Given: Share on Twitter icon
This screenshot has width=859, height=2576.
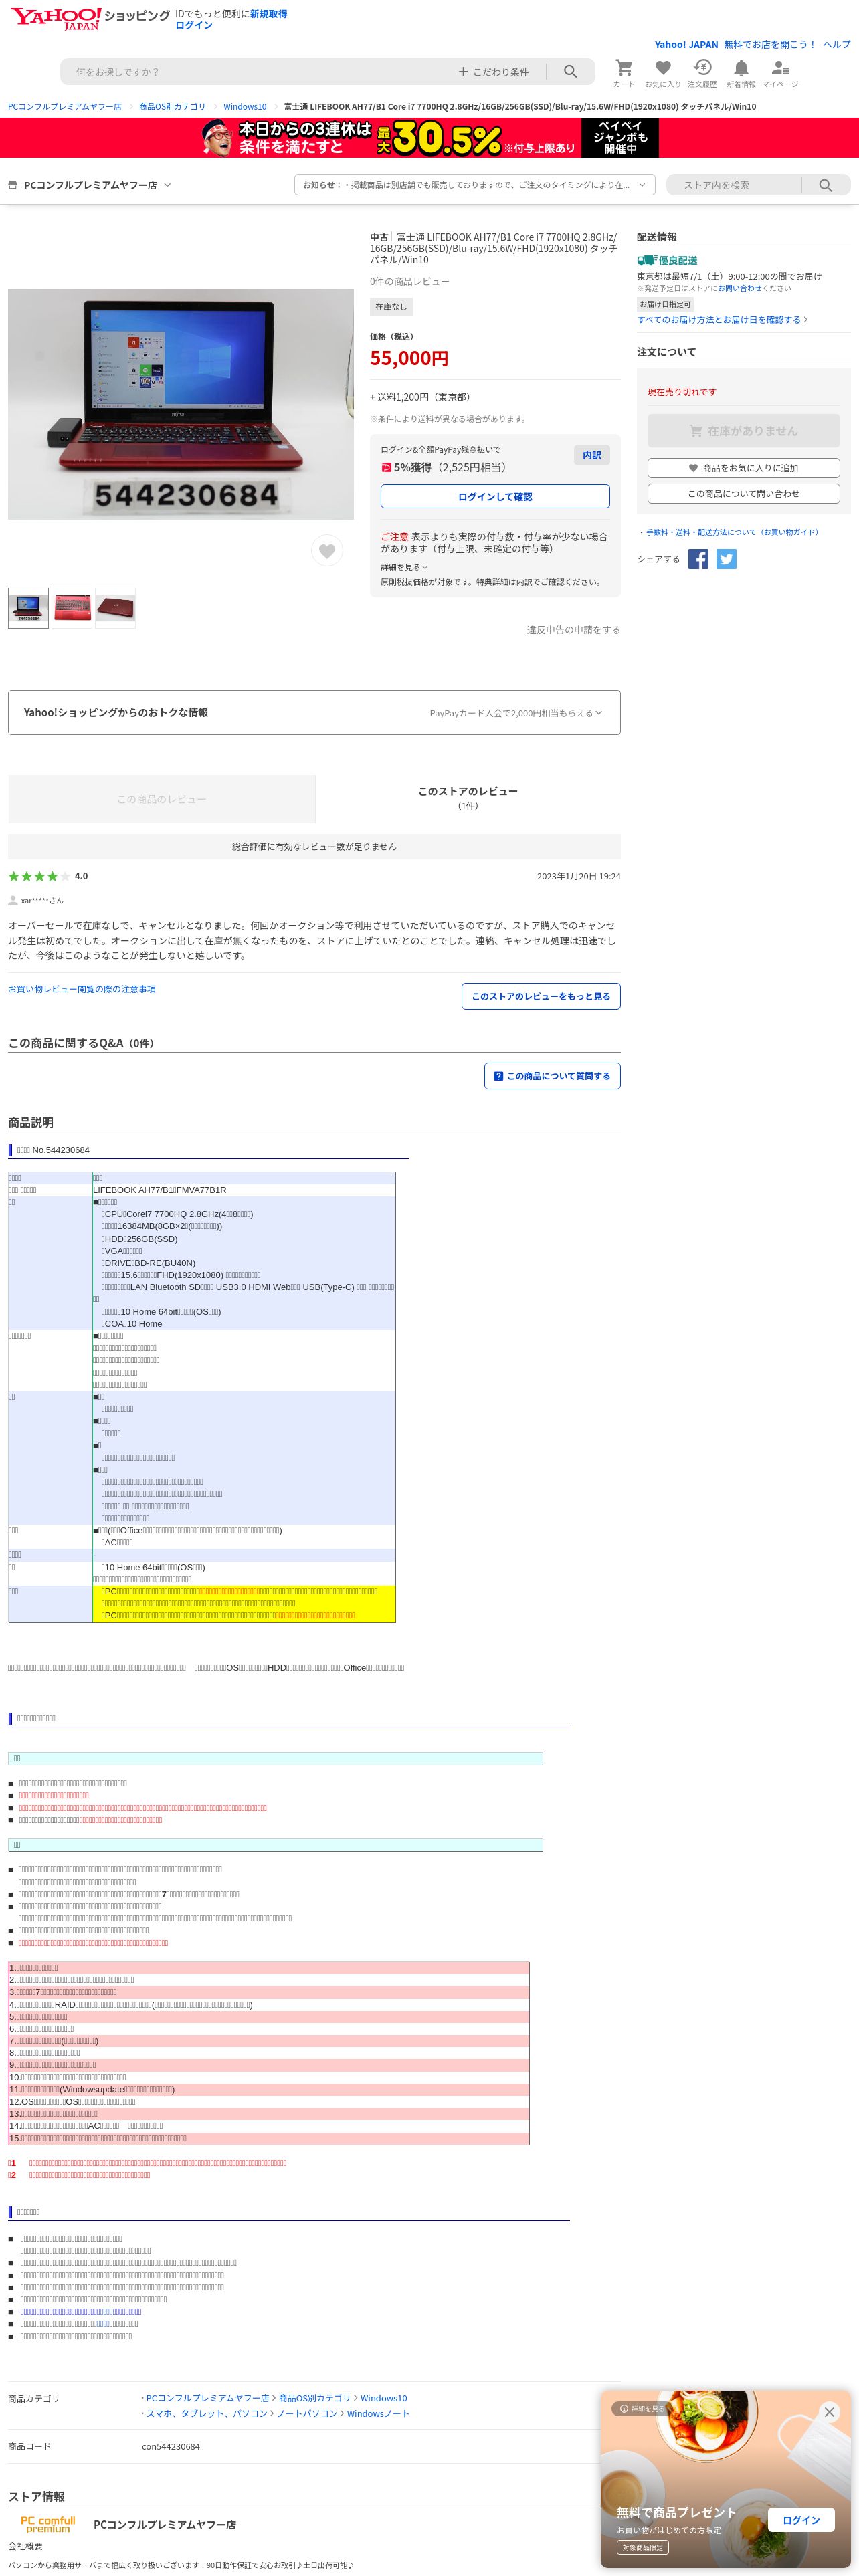Looking at the screenshot, I should coord(727,559).
